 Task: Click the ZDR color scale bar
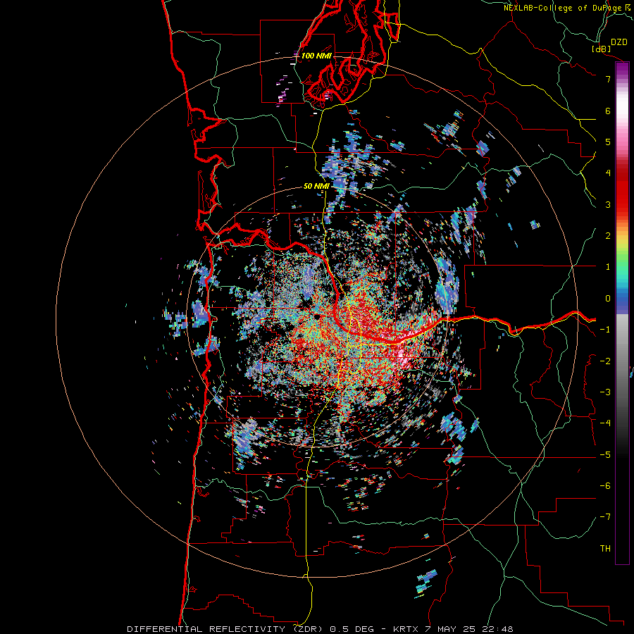click(622, 313)
